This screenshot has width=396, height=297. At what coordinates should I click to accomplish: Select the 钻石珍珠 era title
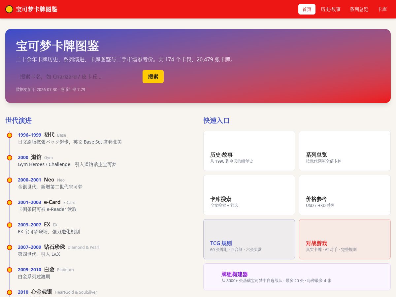(x=54, y=247)
